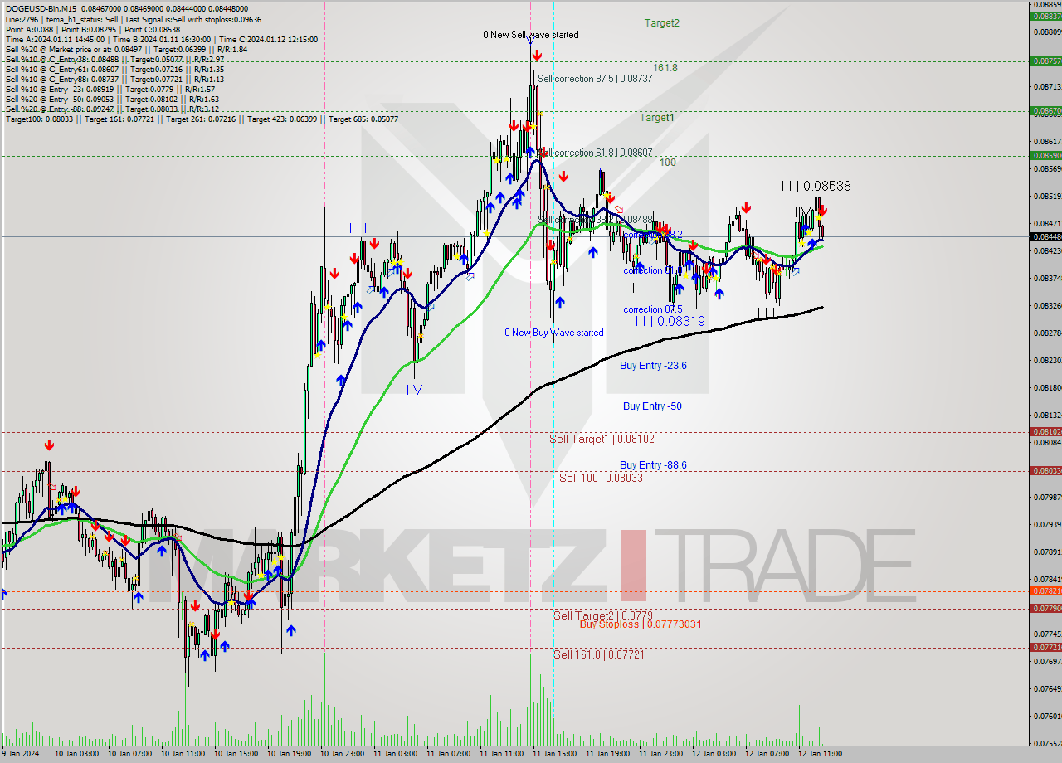Image resolution: width=1062 pixels, height=763 pixels.
Task: Click the green 0.08837 price tag
Action: (x=1045, y=16)
